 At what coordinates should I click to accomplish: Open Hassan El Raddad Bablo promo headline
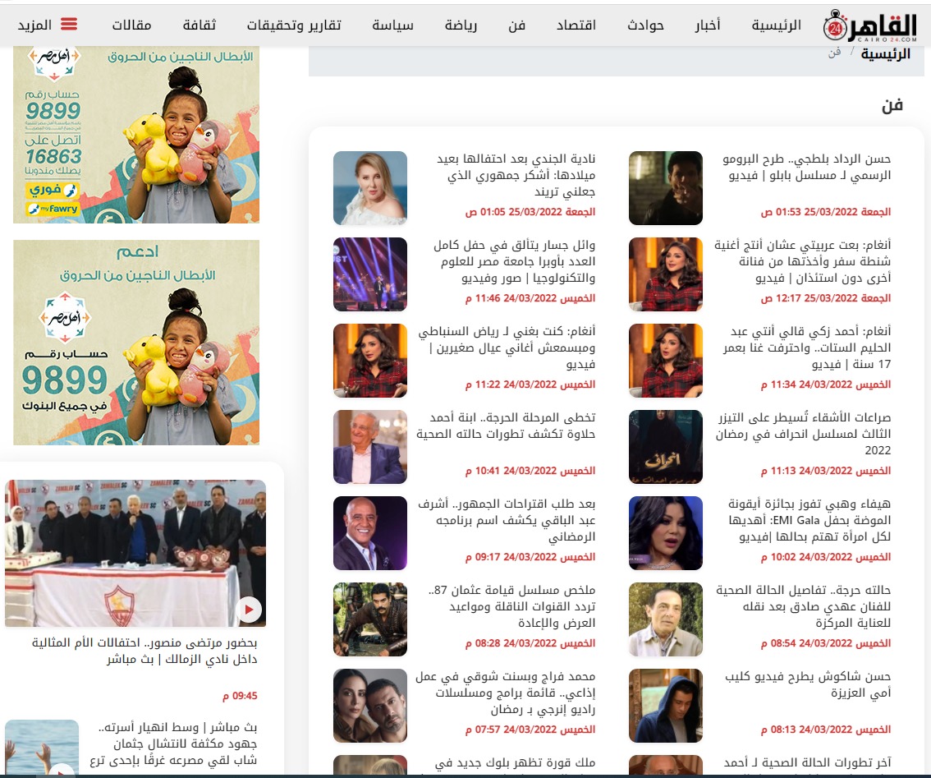click(x=806, y=167)
